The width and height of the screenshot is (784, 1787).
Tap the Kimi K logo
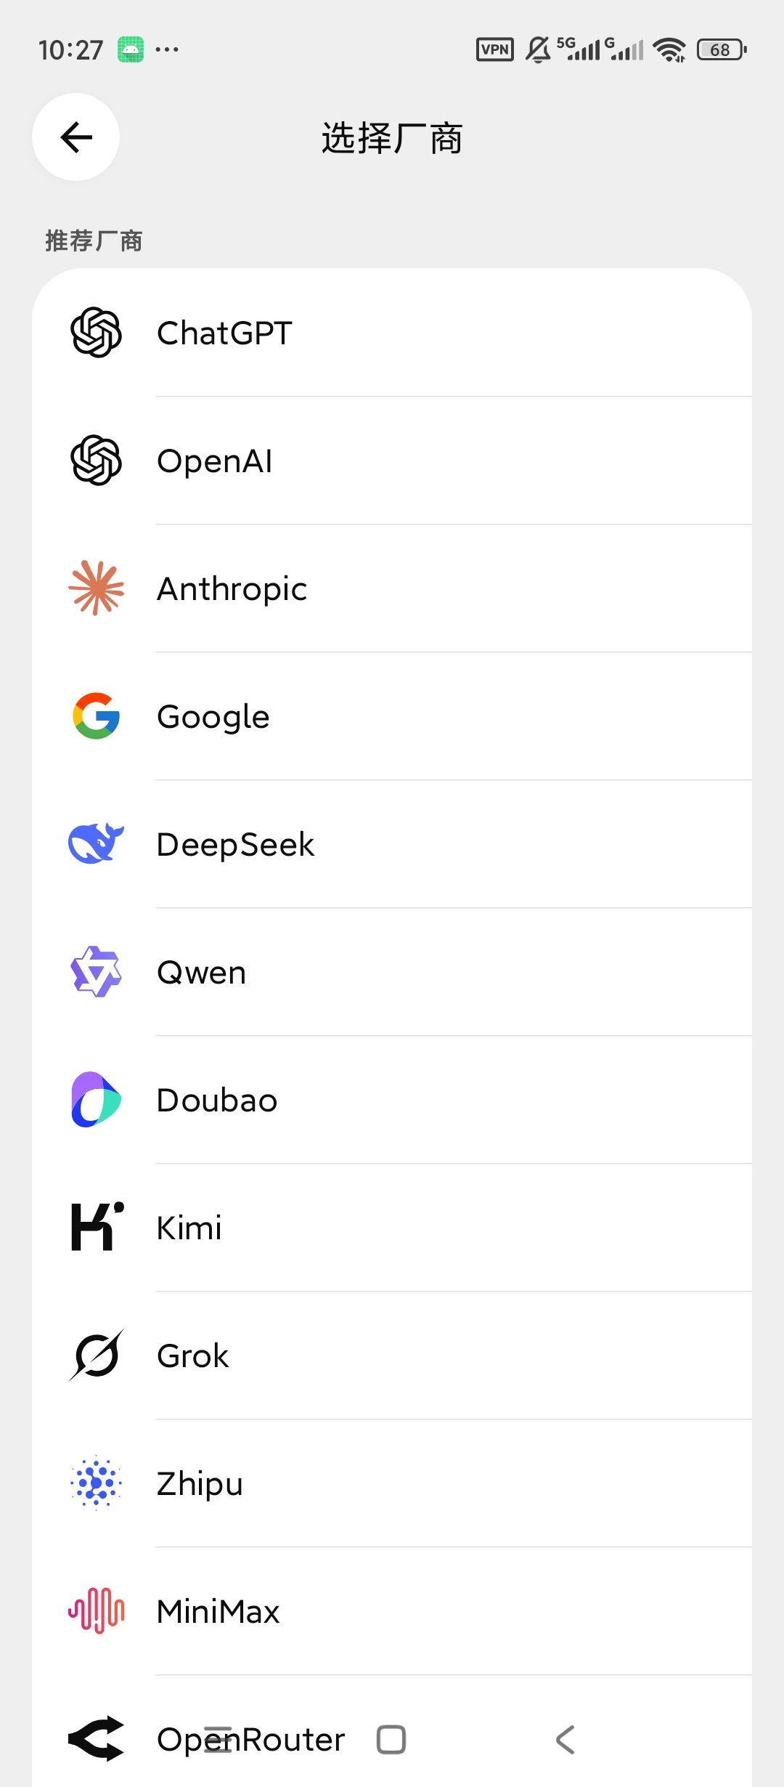[97, 1227]
